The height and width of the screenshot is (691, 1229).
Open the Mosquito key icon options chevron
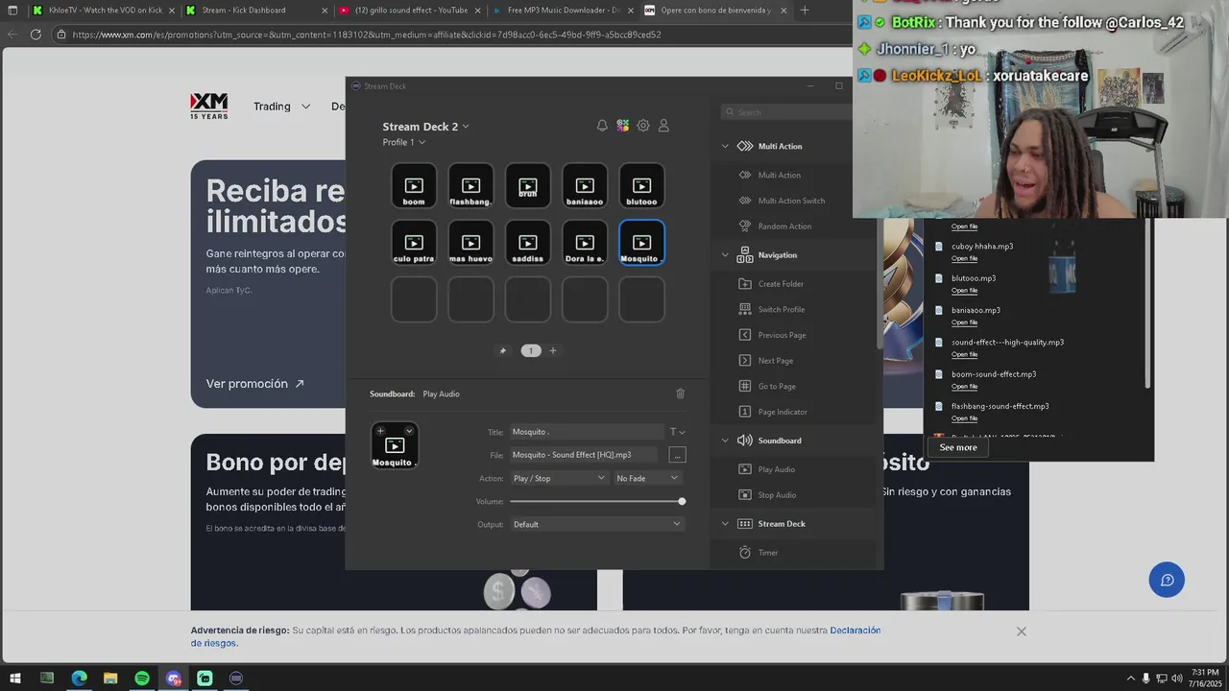[x=409, y=431]
